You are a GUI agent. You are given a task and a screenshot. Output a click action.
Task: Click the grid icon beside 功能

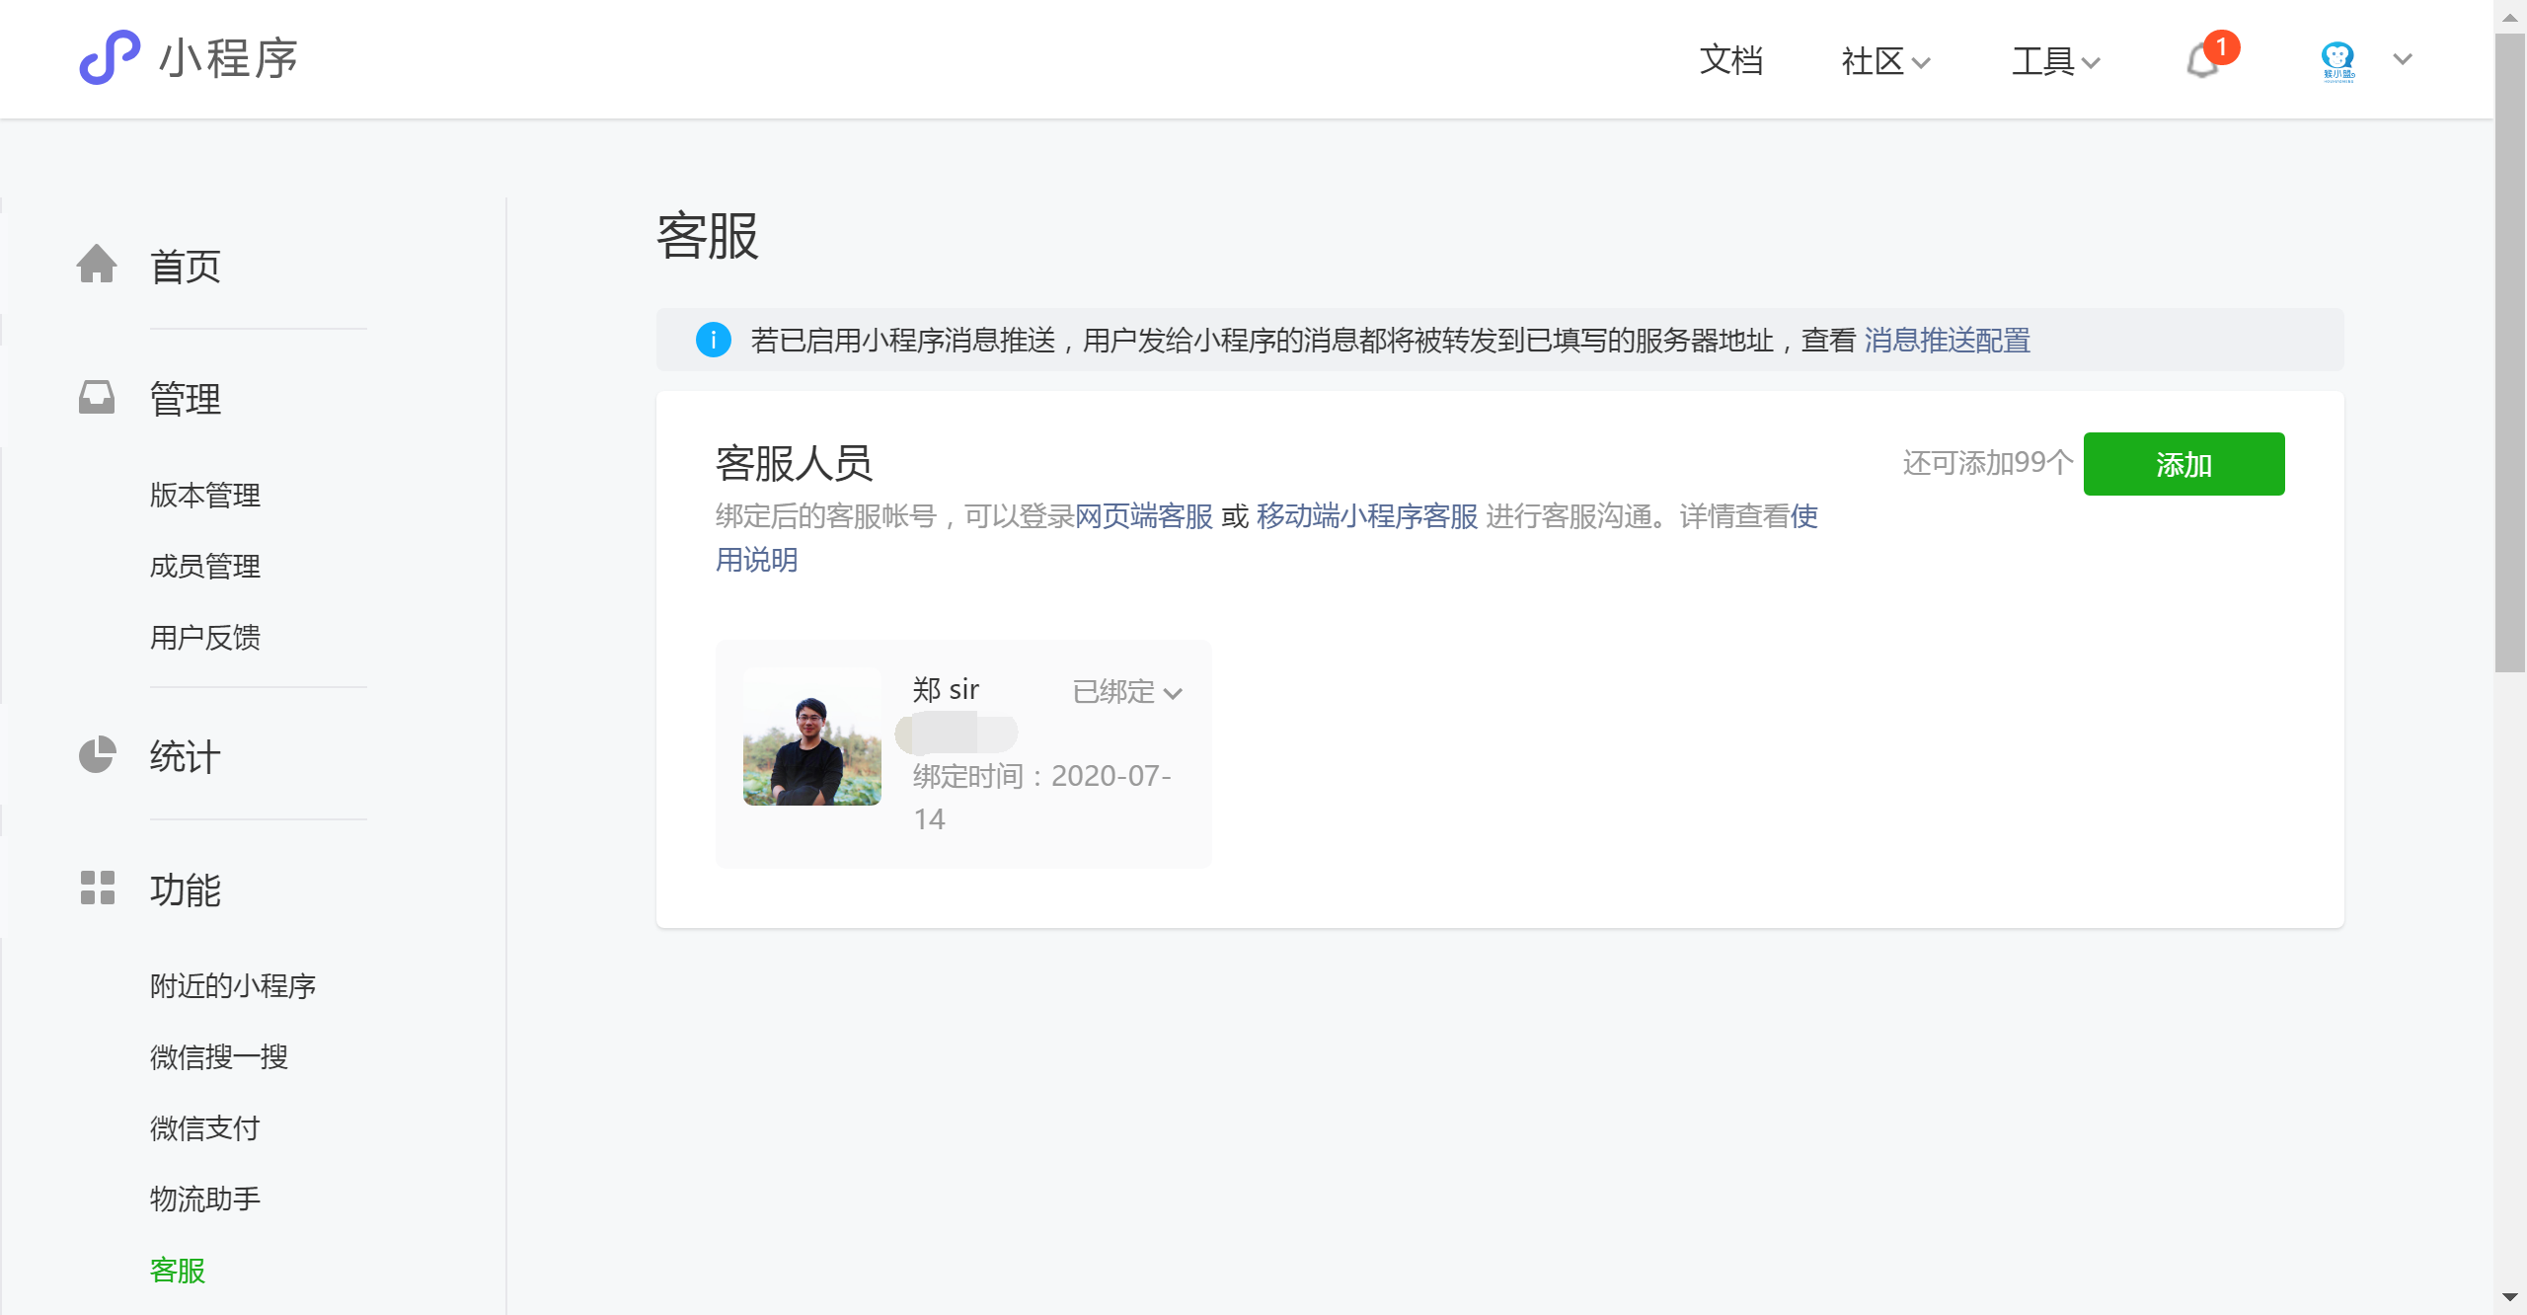click(x=97, y=888)
